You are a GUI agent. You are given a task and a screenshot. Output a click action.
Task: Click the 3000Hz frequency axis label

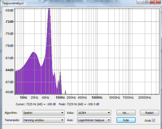114,98
